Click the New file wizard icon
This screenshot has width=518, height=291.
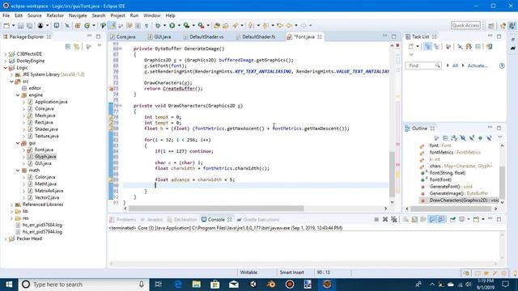pyautogui.click(x=6, y=25)
